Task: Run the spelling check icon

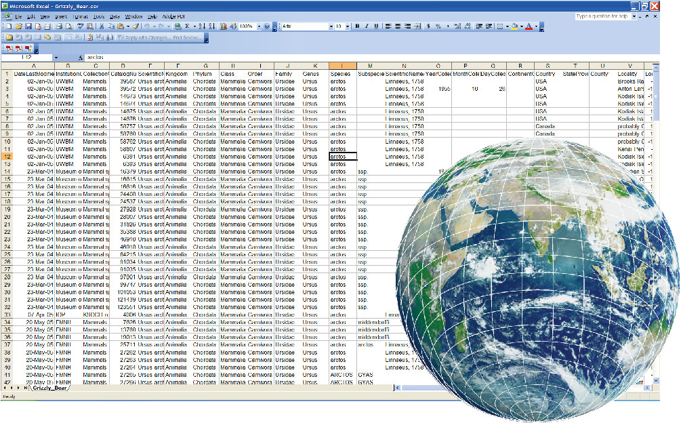Action: [x=81, y=26]
